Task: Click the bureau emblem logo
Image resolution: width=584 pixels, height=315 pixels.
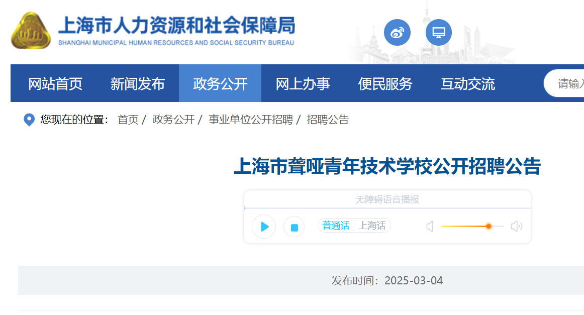Action: point(31,31)
